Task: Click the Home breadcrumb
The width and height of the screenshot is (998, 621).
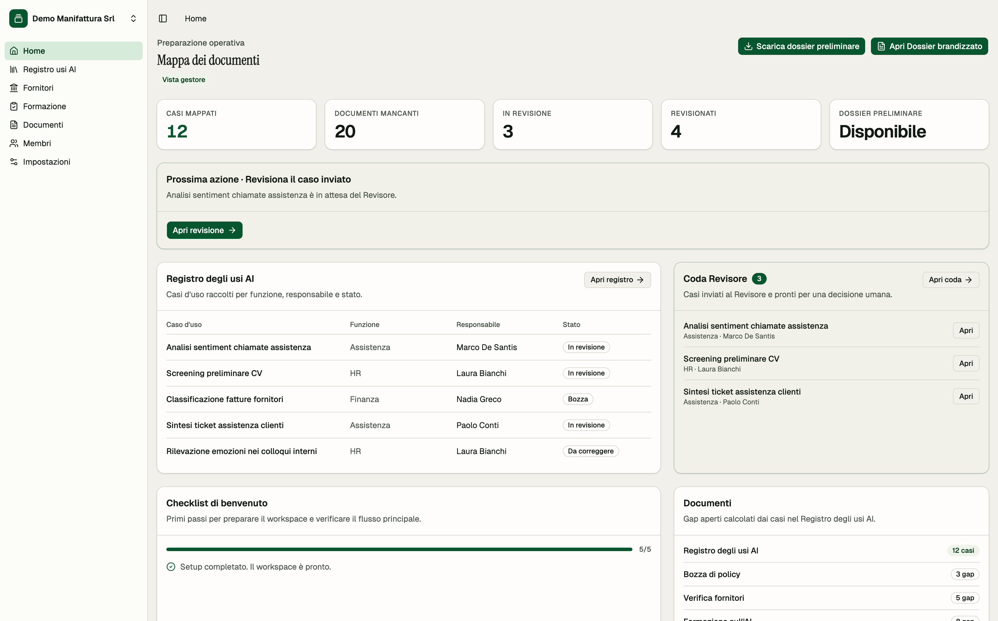Action: (195, 18)
